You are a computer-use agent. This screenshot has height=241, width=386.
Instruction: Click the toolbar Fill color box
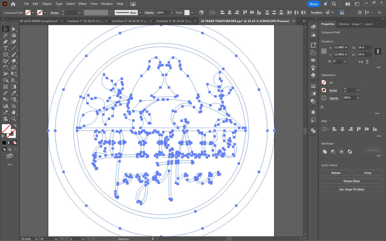(x=6, y=129)
